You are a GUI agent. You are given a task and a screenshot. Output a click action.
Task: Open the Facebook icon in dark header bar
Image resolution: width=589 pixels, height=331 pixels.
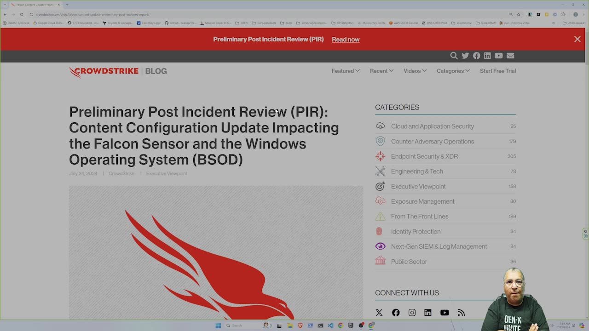476,56
